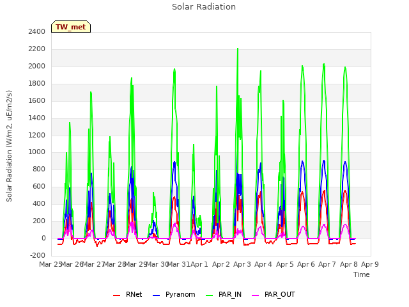Click the TW_met annotation label
409x307 pixels.
pos(71,27)
